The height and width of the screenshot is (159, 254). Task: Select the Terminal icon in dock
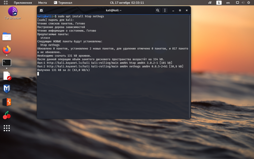[x=7, y=63]
